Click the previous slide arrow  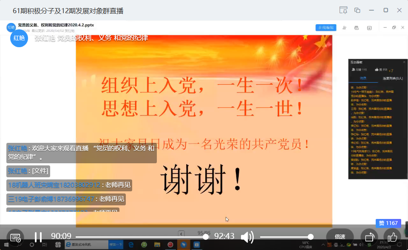tap(181, 233)
